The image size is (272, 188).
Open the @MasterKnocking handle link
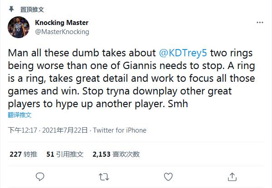(62, 32)
